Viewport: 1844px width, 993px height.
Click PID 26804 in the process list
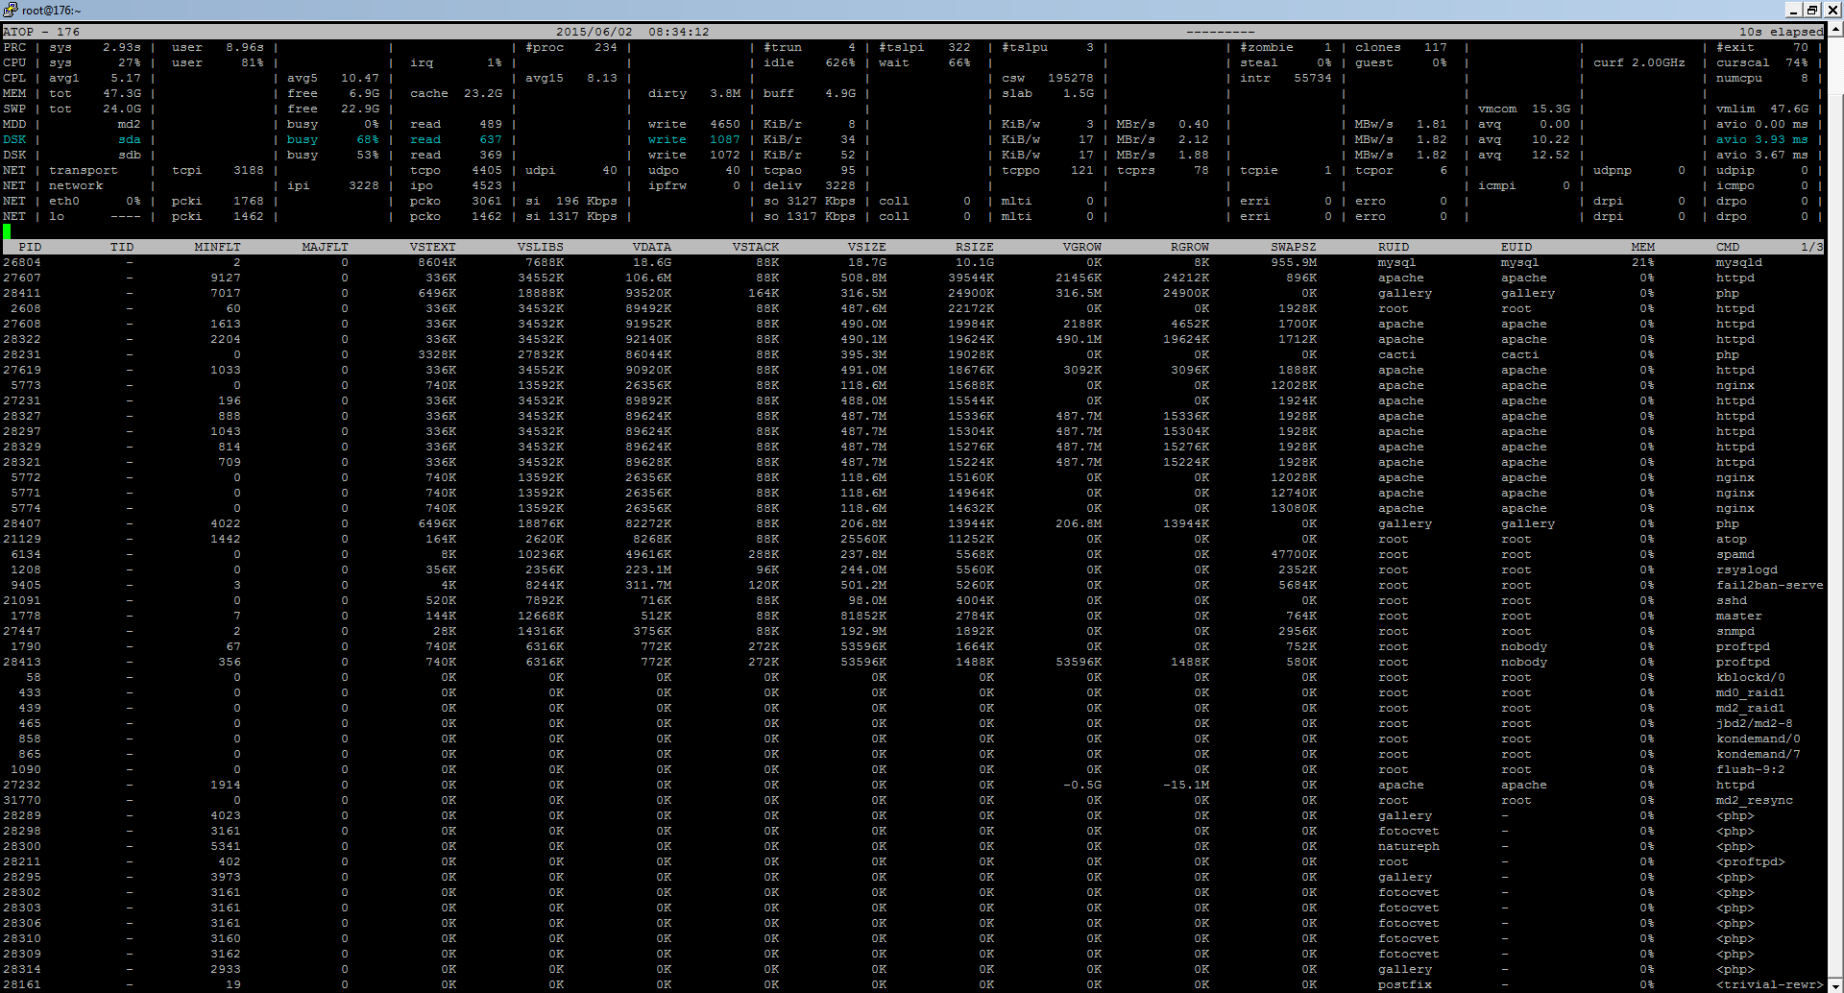[x=22, y=262]
